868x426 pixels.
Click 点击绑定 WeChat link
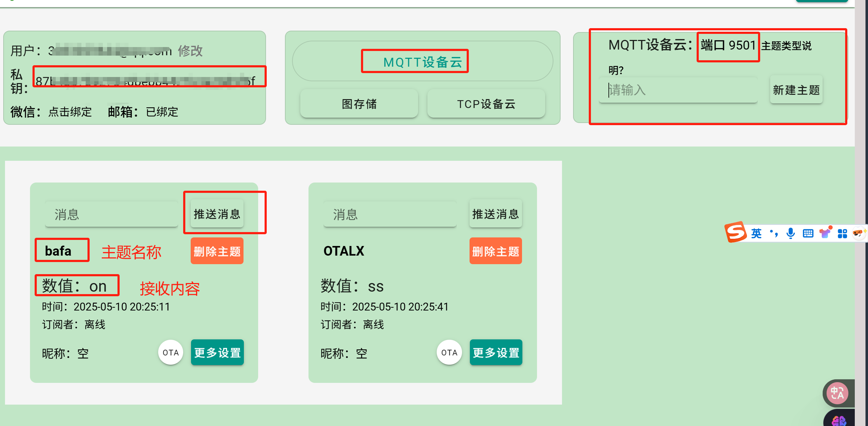(x=70, y=112)
